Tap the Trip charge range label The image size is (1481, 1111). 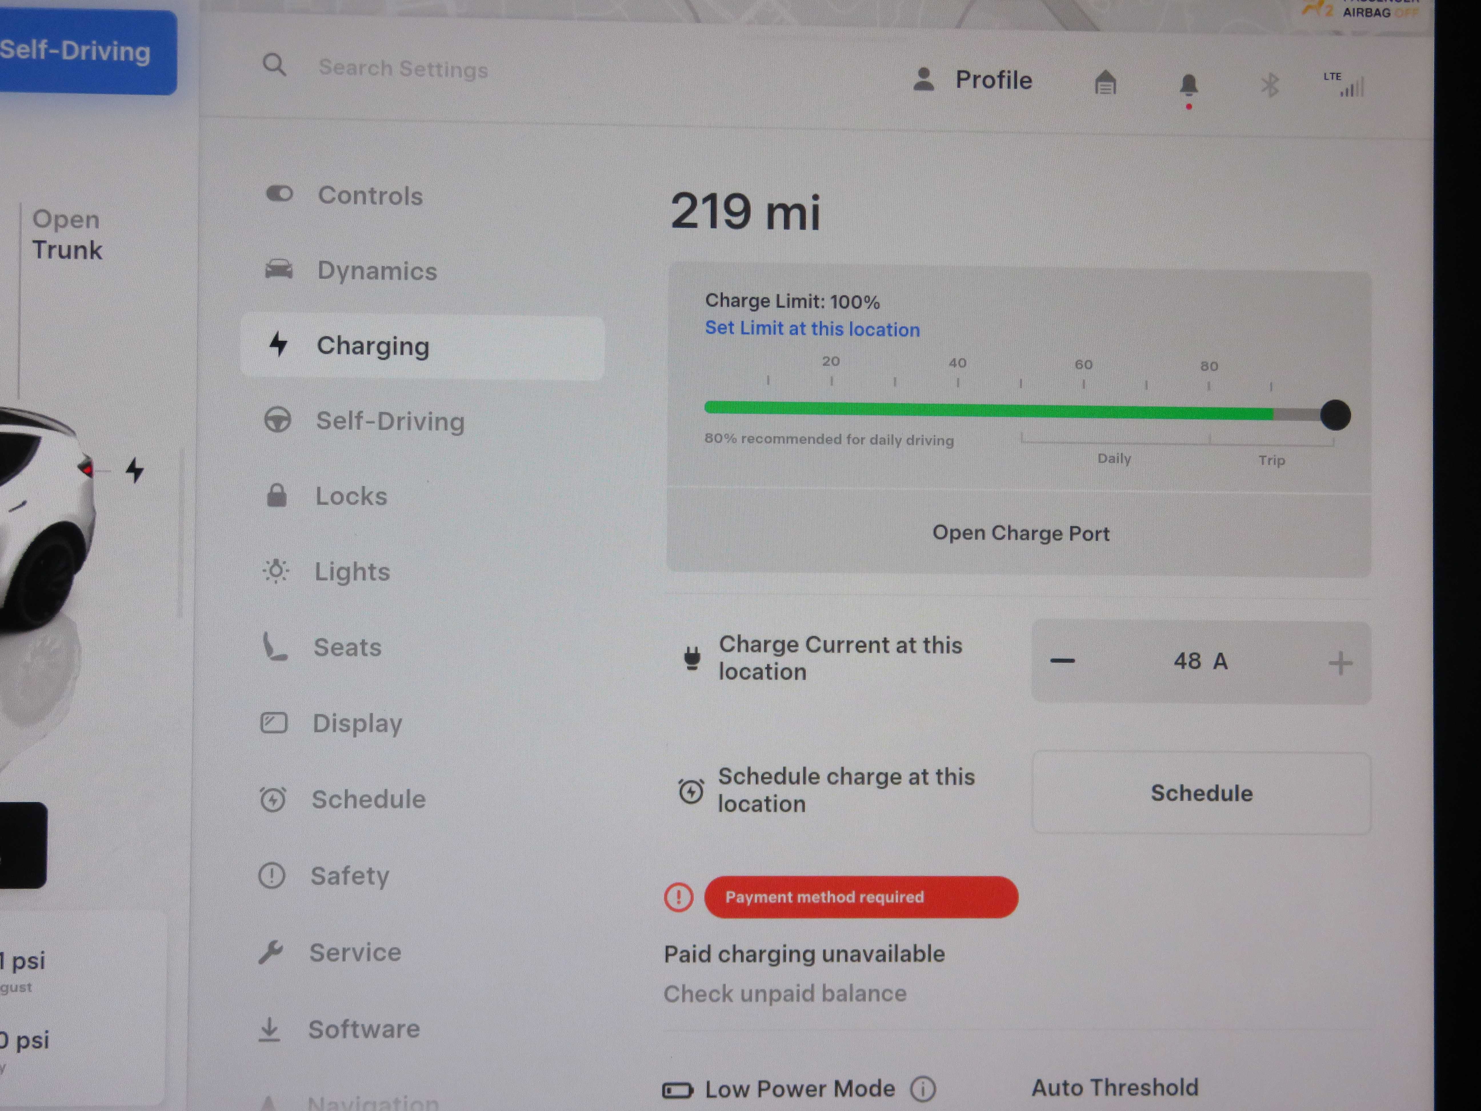pos(1271,460)
